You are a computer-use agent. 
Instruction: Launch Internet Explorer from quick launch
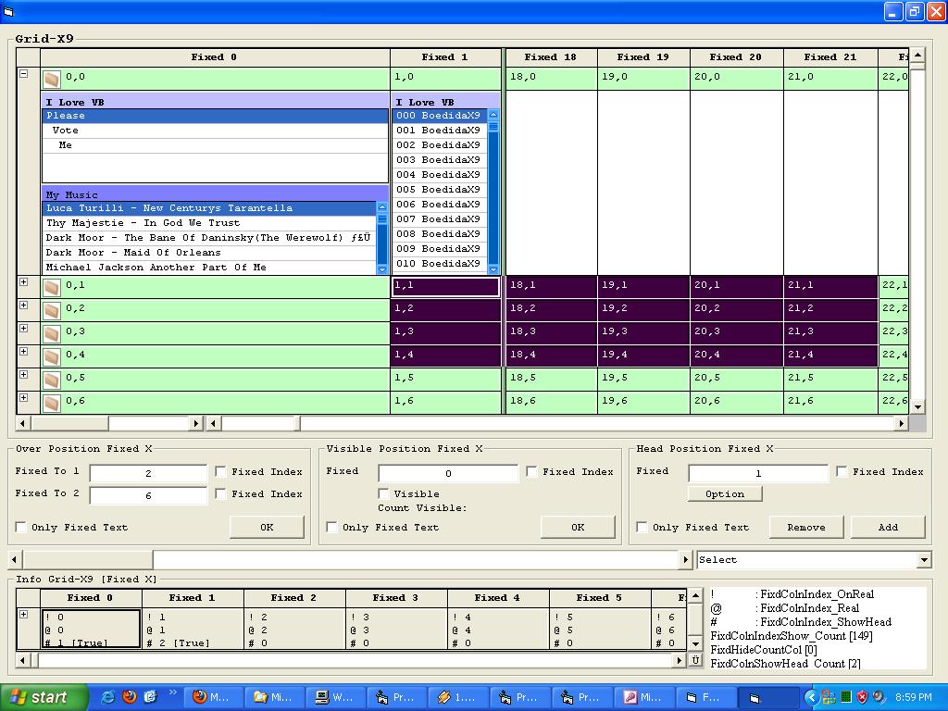pyautogui.click(x=108, y=697)
